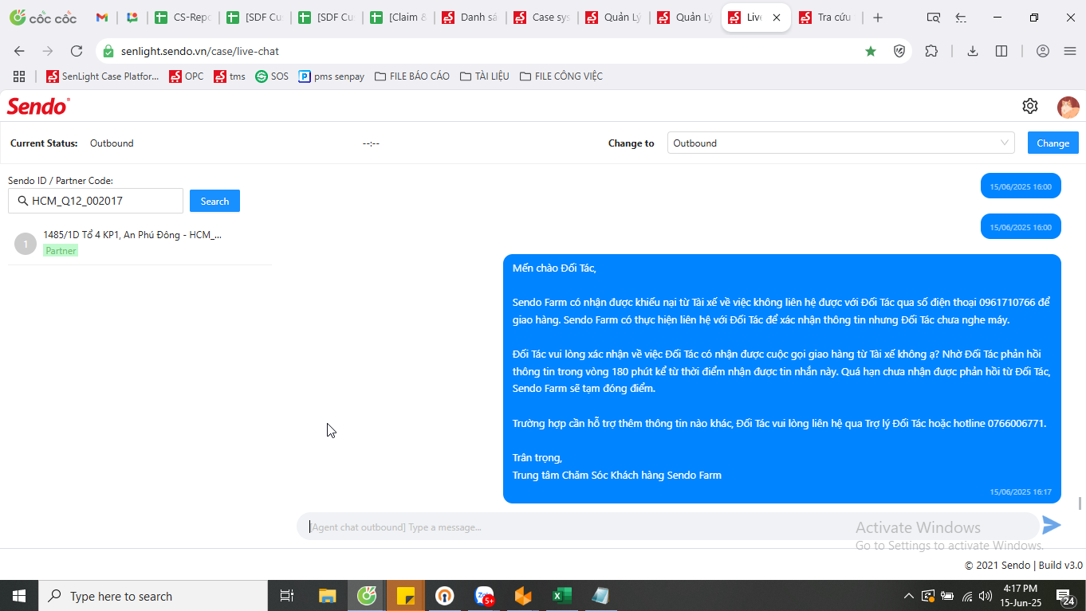
Task: Reload the current page
Action: tap(77, 51)
